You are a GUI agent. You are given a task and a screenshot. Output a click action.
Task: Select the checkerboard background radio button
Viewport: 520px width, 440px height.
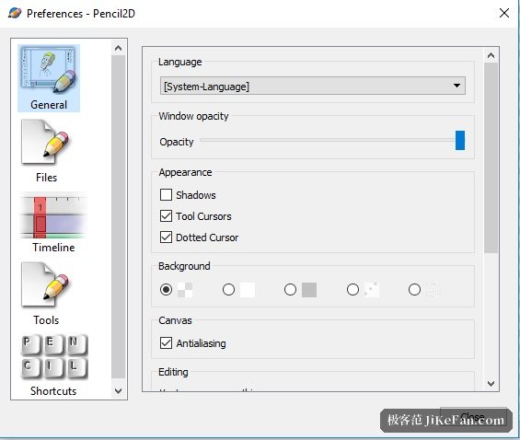coord(166,289)
